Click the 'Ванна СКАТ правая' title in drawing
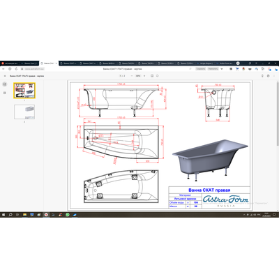The height and width of the screenshot is (279, 279). coord(209,190)
